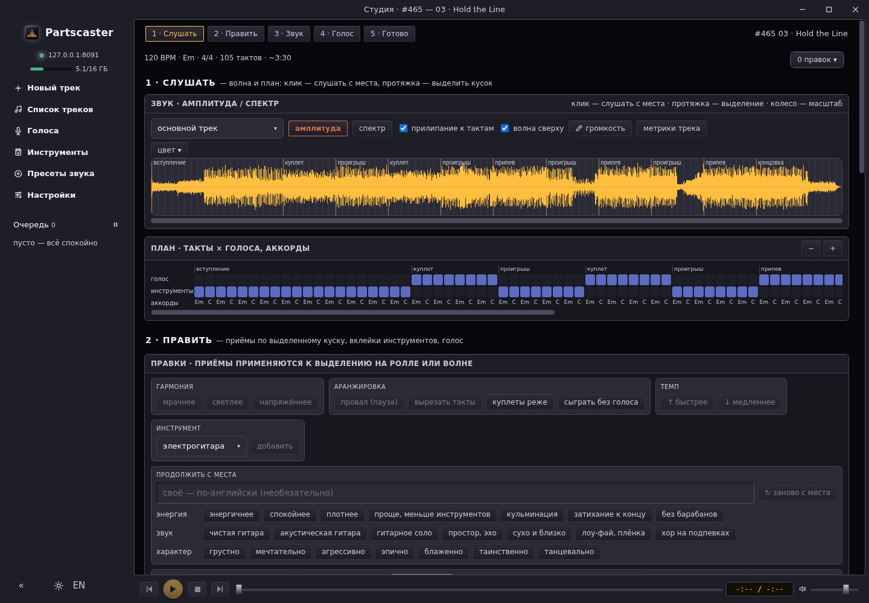The height and width of the screenshot is (603, 869).
Task: Switch to tab 4 · Голос
Action: click(337, 34)
